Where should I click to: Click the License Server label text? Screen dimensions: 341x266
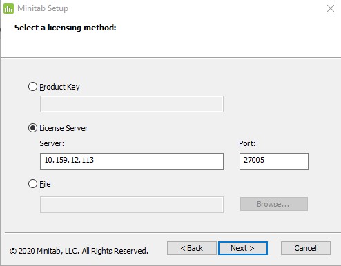pos(64,128)
